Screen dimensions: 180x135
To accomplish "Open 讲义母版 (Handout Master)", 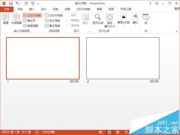I will point(53,21).
